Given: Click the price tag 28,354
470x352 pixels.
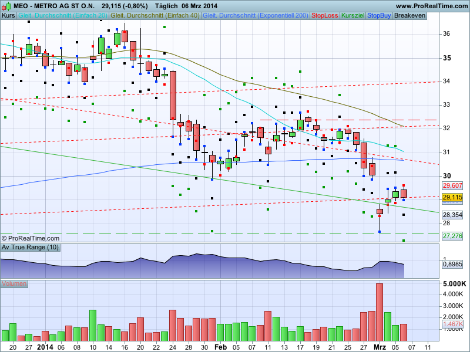Looking at the screenshot, I should tap(452, 215).
